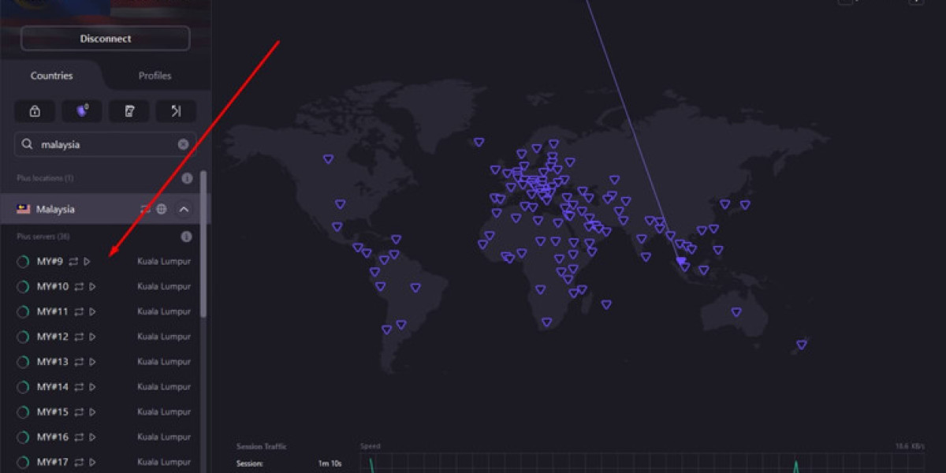Click the streaming icon beside MY#10
The image size is (946, 473).
(x=91, y=286)
